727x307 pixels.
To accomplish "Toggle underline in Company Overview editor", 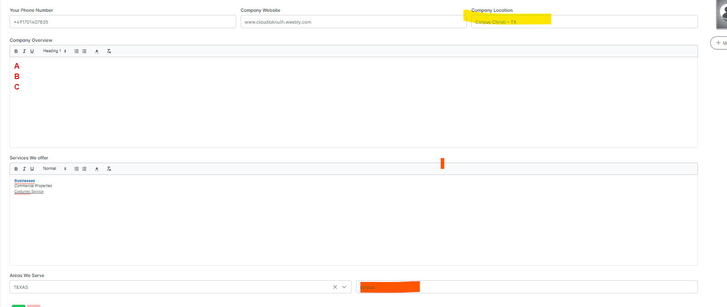I will click(x=32, y=51).
